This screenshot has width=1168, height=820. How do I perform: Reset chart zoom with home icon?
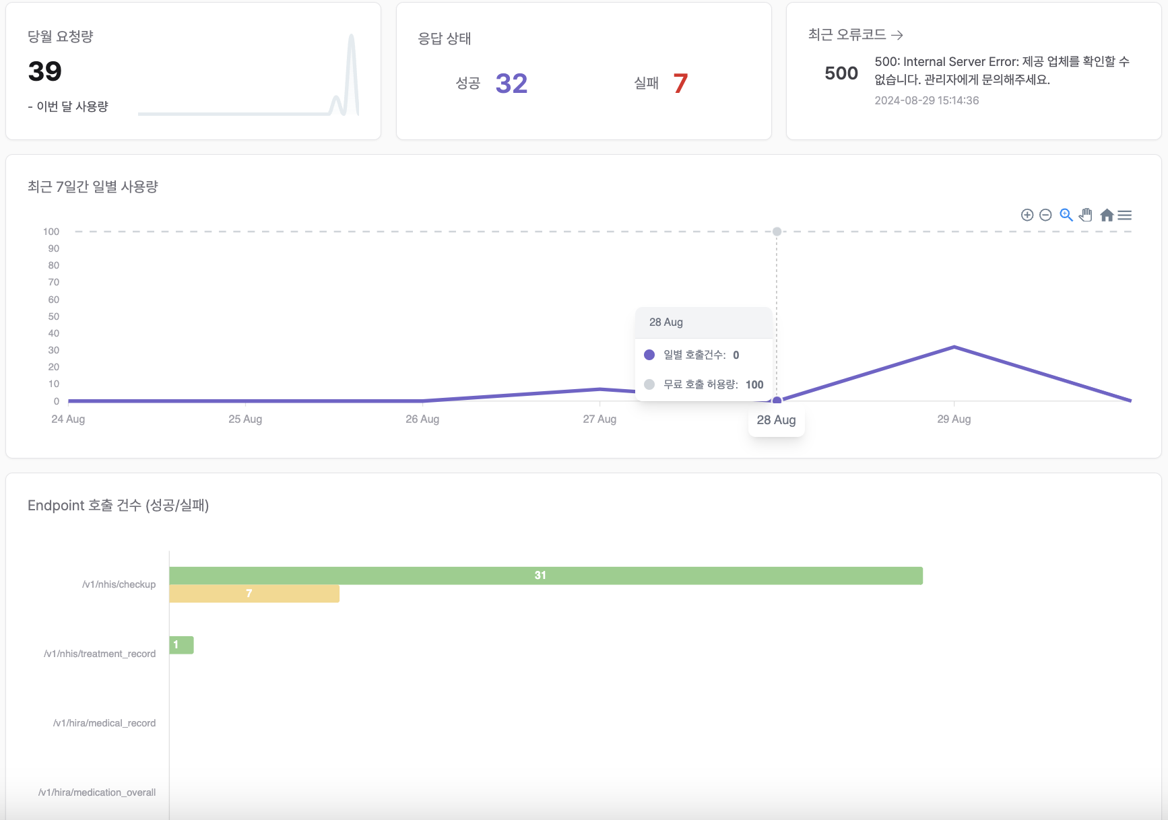[x=1107, y=215]
